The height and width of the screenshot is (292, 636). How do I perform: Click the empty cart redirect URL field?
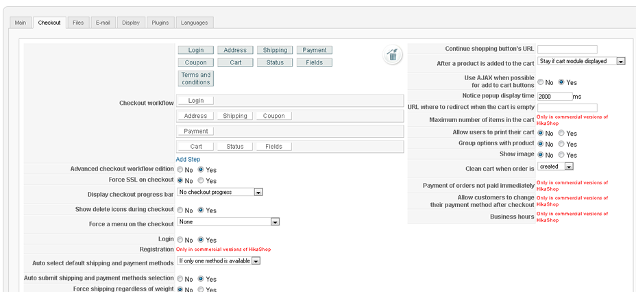[x=567, y=108]
